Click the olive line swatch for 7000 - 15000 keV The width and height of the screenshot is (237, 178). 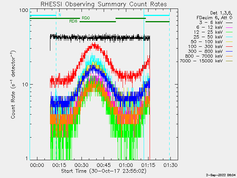(x=229, y=61)
